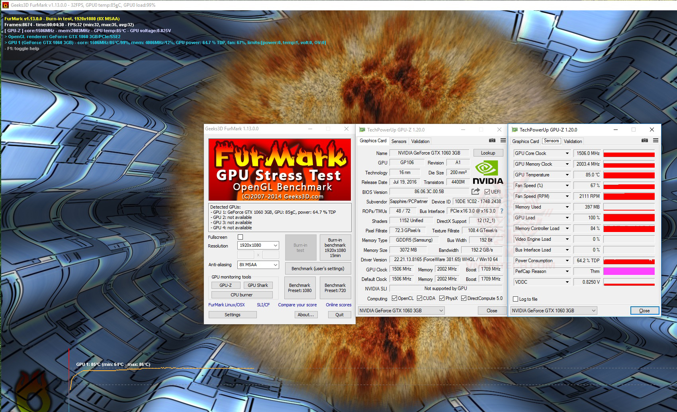Viewport: 677px width, 412px height.
Task: Expand the GPU Core Clock sensor dropdown
Action: pos(567,153)
